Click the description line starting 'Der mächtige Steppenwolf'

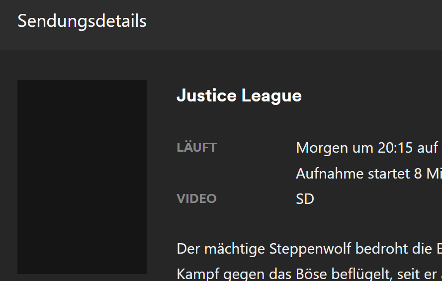point(309,249)
